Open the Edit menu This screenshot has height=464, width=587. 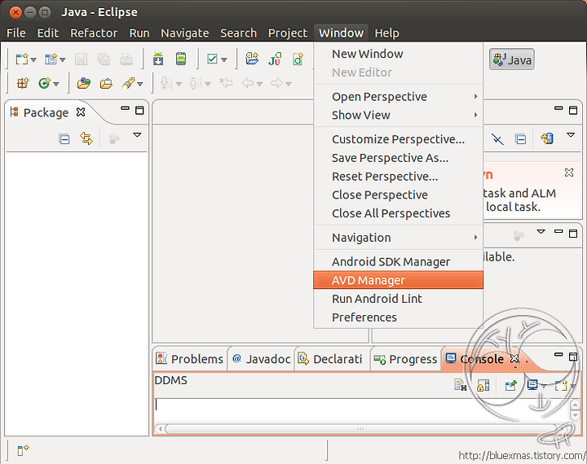click(47, 33)
